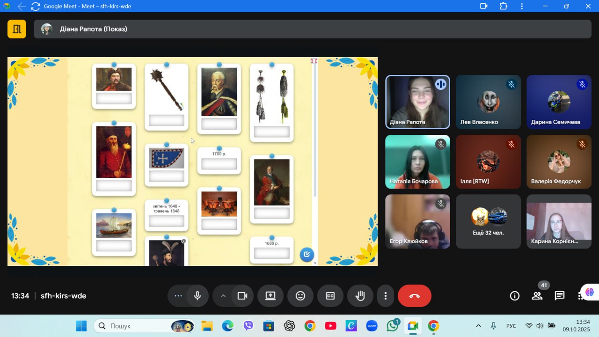Viewport: 599px width, 337px height.
Task: Toggle the camera on or off
Action: tap(242, 296)
